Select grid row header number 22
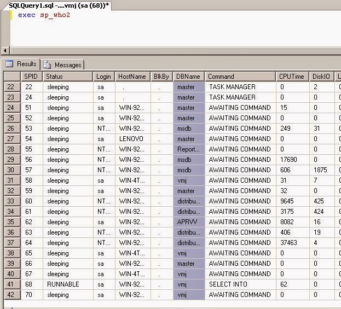The width and height of the screenshot is (341, 309). [12, 87]
